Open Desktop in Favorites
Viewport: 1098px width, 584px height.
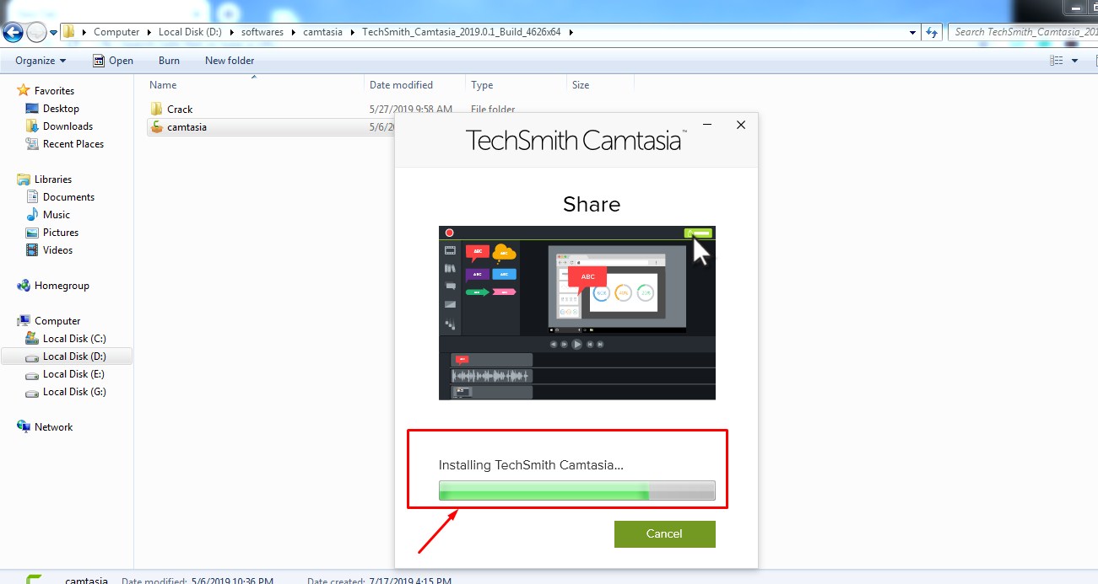[x=61, y=109]
